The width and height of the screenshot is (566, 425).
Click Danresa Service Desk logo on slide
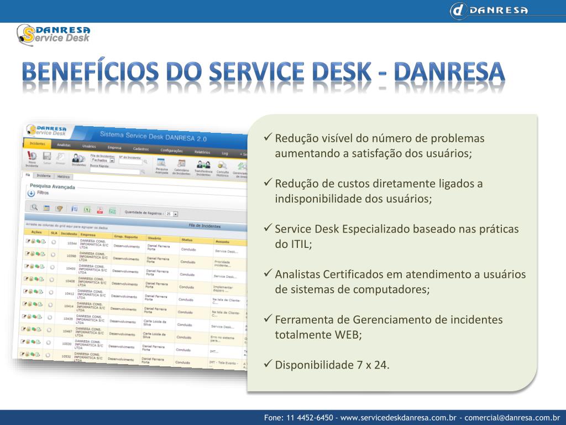54,35
